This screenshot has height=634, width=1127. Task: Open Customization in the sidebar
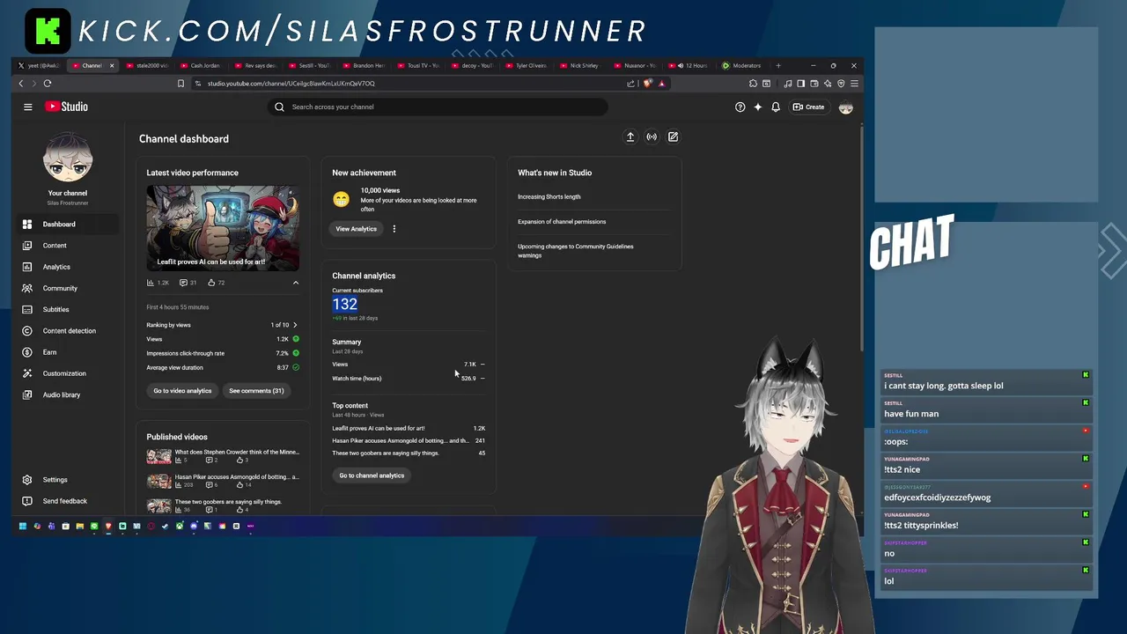click(69, 373)
